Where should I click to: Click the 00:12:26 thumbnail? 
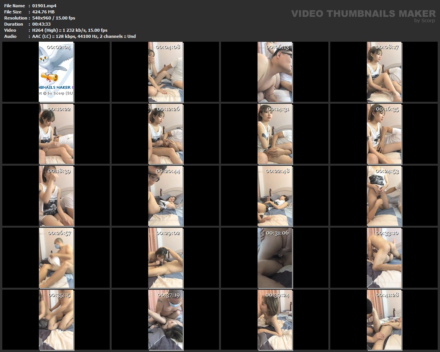[165, 134]
